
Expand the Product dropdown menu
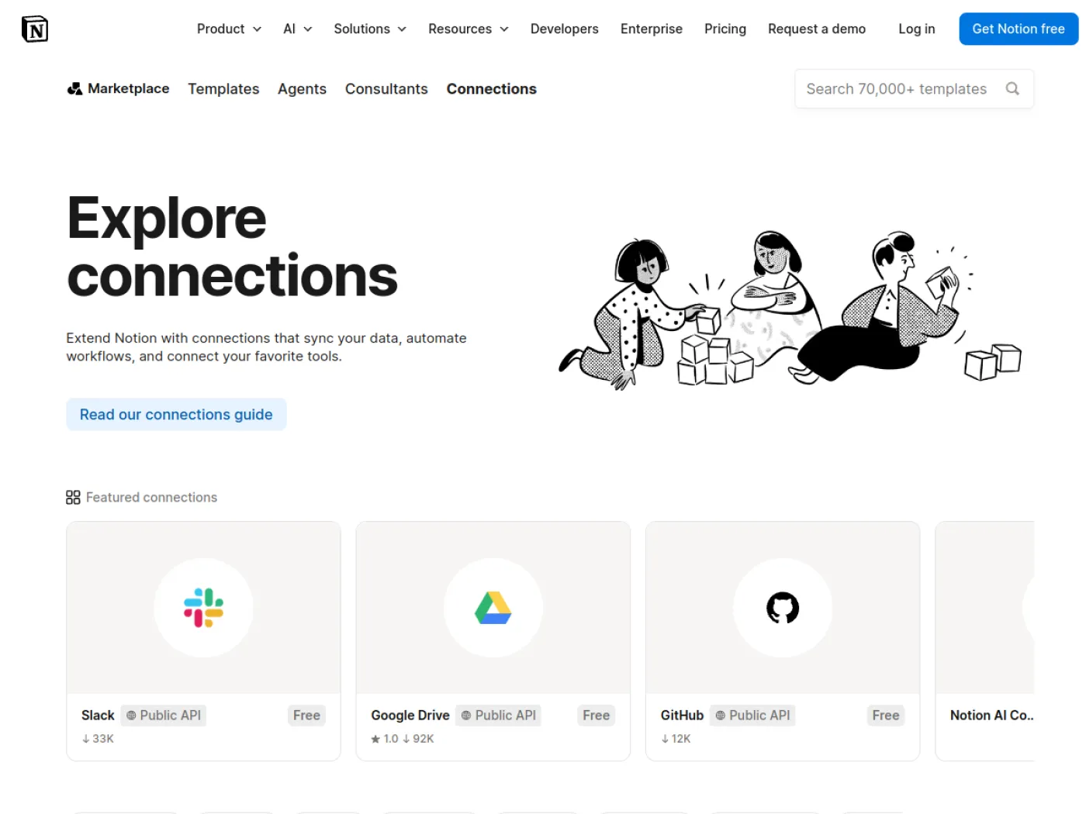[229, 29]
